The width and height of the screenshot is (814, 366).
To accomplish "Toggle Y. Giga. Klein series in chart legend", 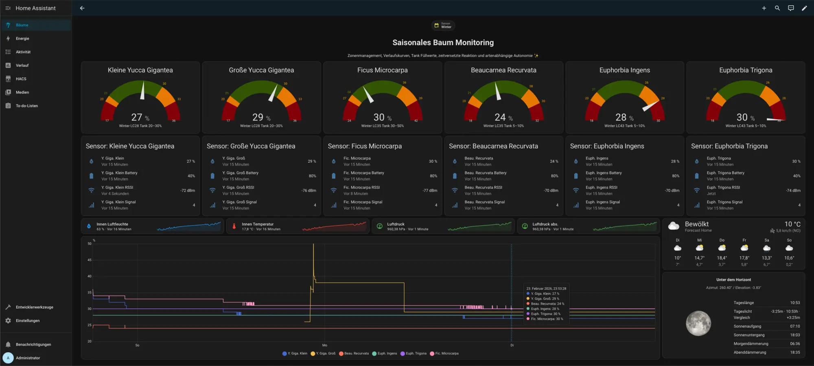I will point(295,353).
